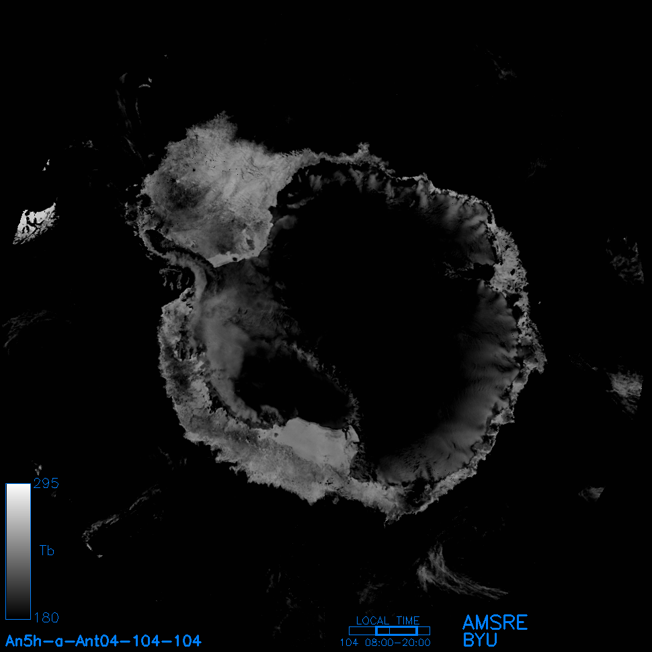Click the An5h-a-Ant04-104-104 filename label

[103, 641]
